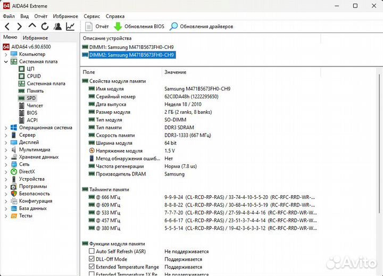This screenshot has width=383, height=276.
Task: Collapse the Системная плата tree node
Action: 6,62
